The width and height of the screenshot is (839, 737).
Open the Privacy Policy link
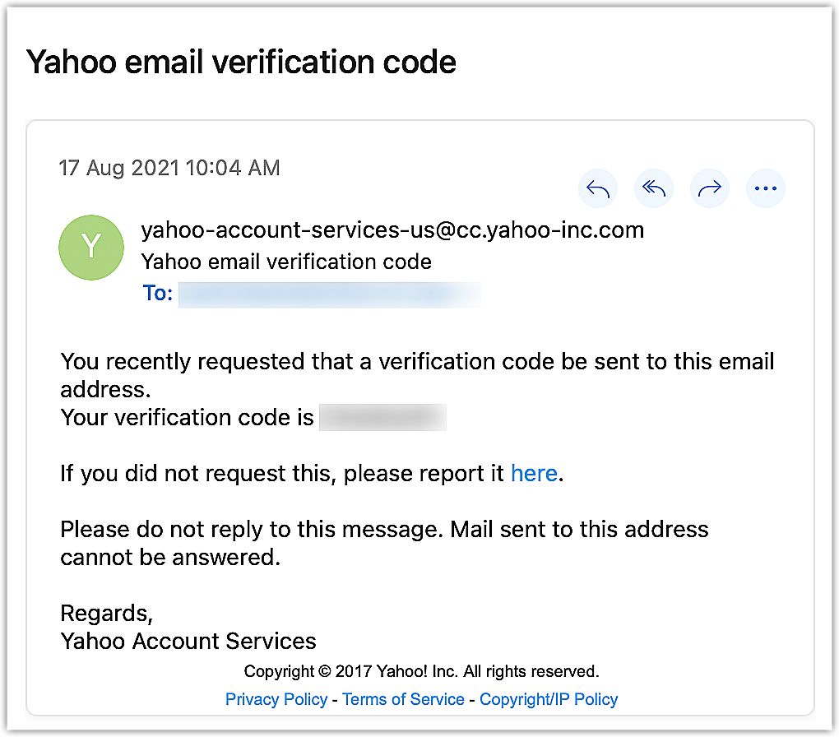coord(276,699)
